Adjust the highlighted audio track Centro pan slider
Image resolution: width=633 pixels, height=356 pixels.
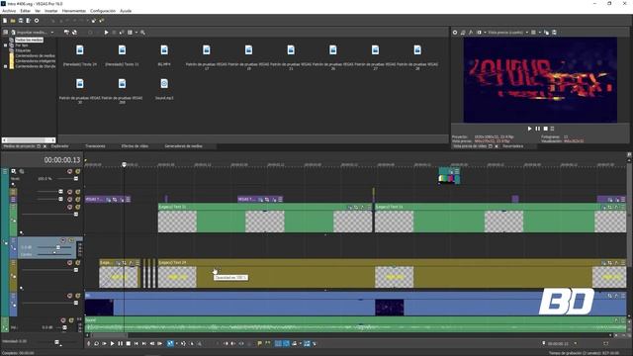pos(54,253)
